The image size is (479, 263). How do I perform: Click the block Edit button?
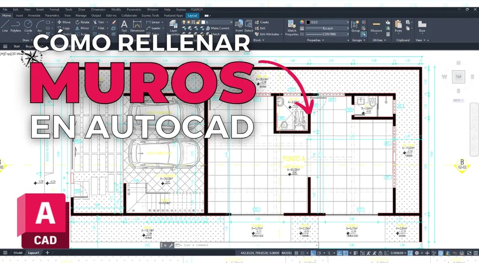[260, 28]
